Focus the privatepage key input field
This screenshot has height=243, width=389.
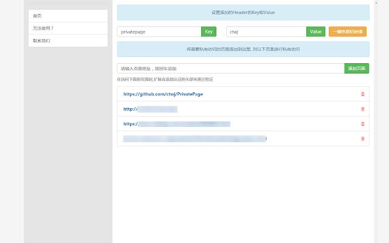pos(159,32)
